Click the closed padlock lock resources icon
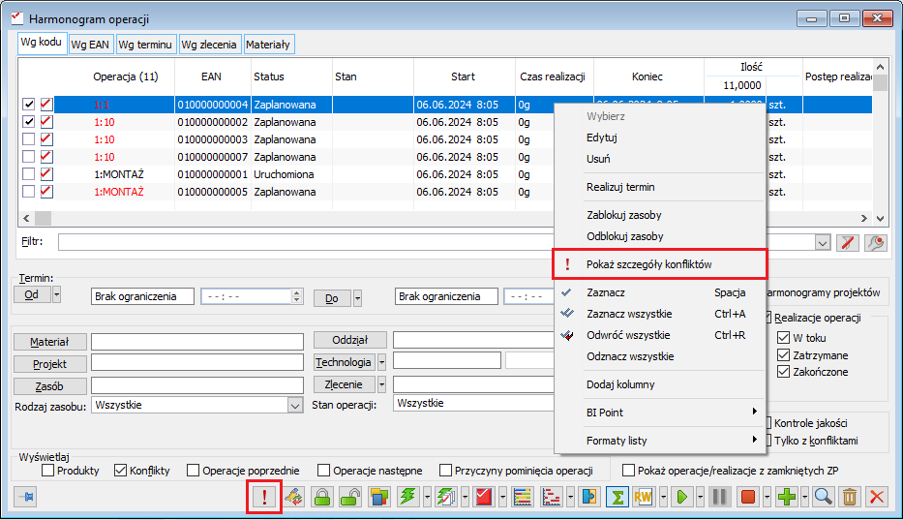The width and height of the screenshot is (903, 520). 322,497
